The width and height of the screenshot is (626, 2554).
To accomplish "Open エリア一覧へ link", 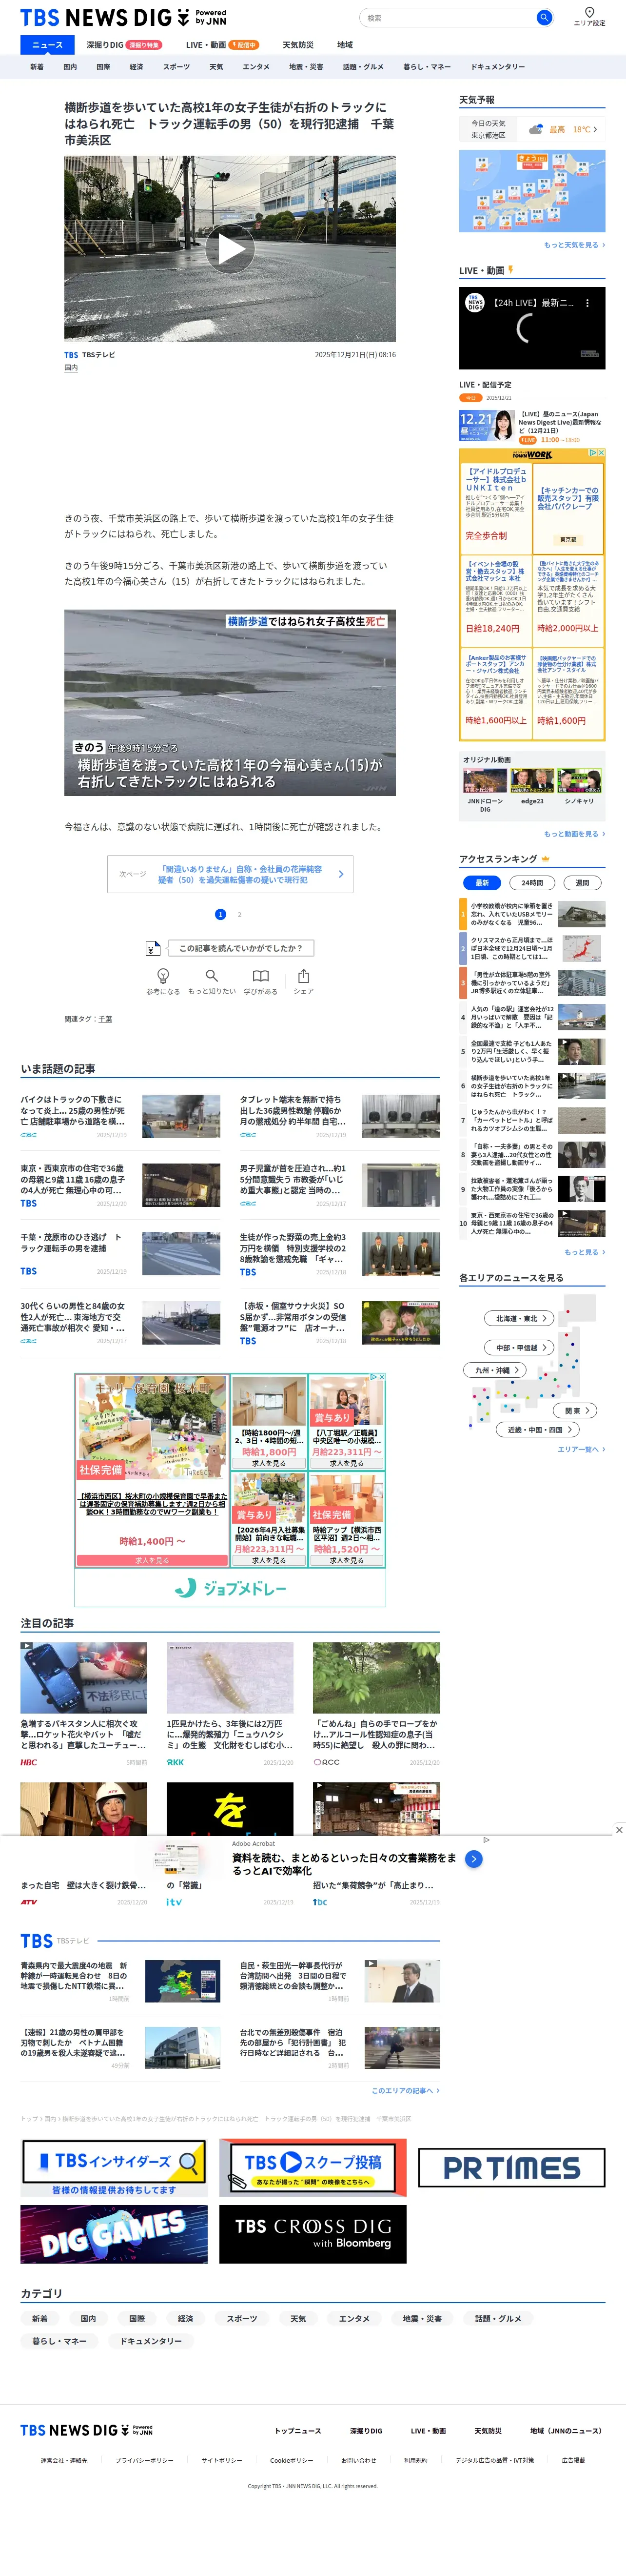I will tap(582, 1450).
